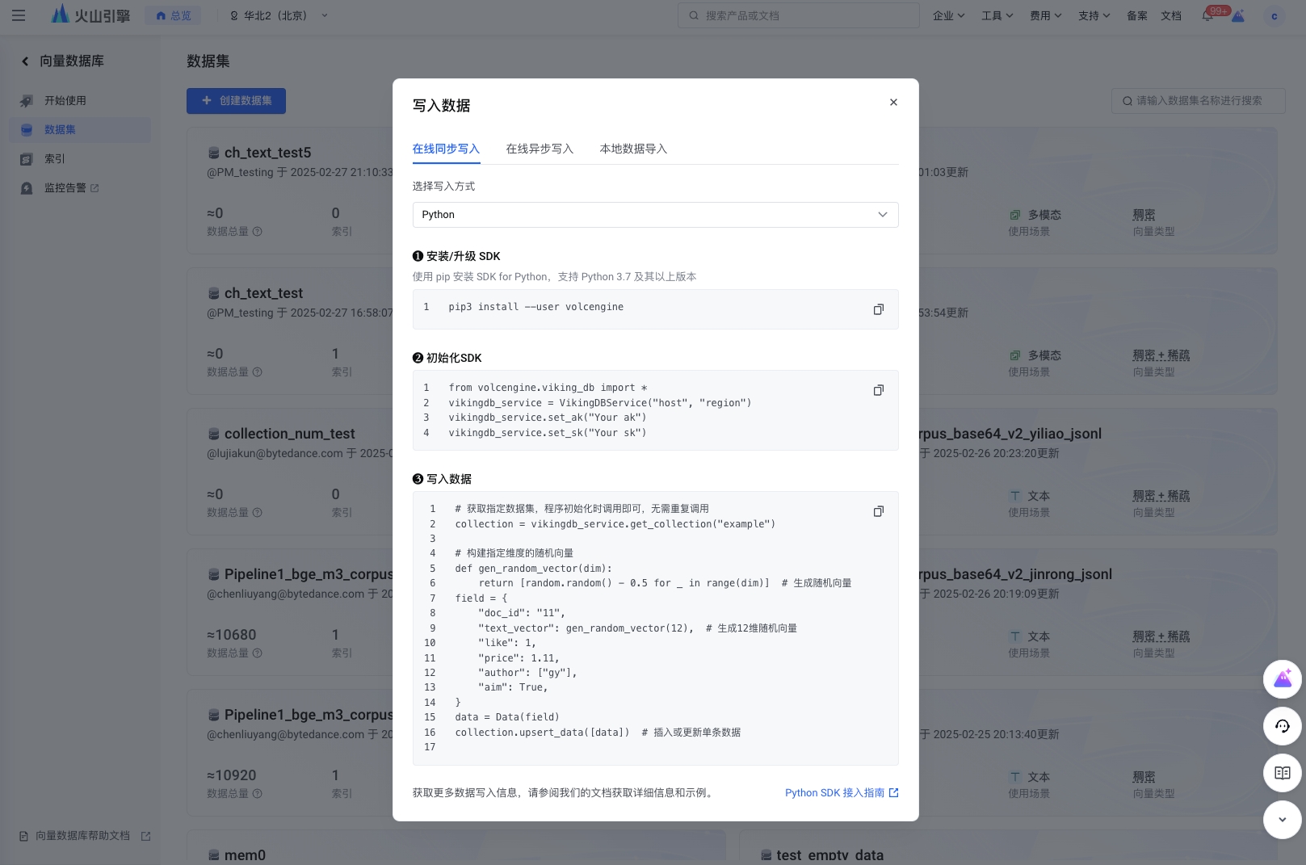
Task: Open the customer service headset button
Action: pos(1283,726)
